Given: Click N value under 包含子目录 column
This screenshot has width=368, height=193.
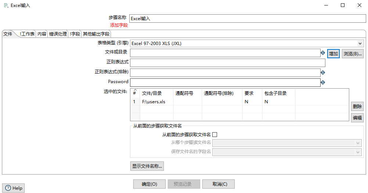Looking at the screenshot, I should click(266, 102).
